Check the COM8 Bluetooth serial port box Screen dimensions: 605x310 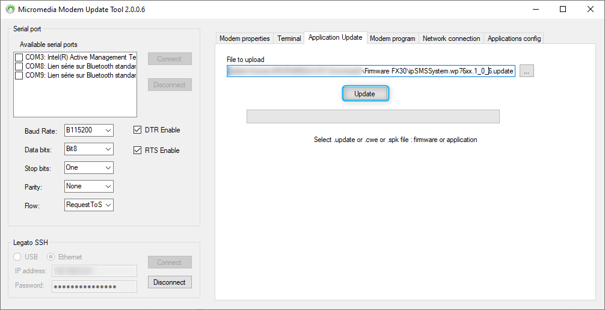[x=19, y=67]
